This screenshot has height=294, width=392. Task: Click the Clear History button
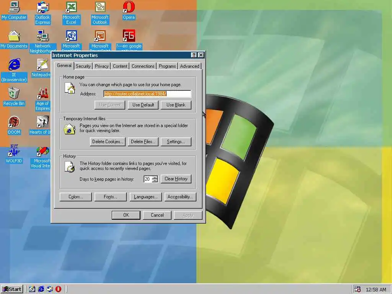click(176, 179)
